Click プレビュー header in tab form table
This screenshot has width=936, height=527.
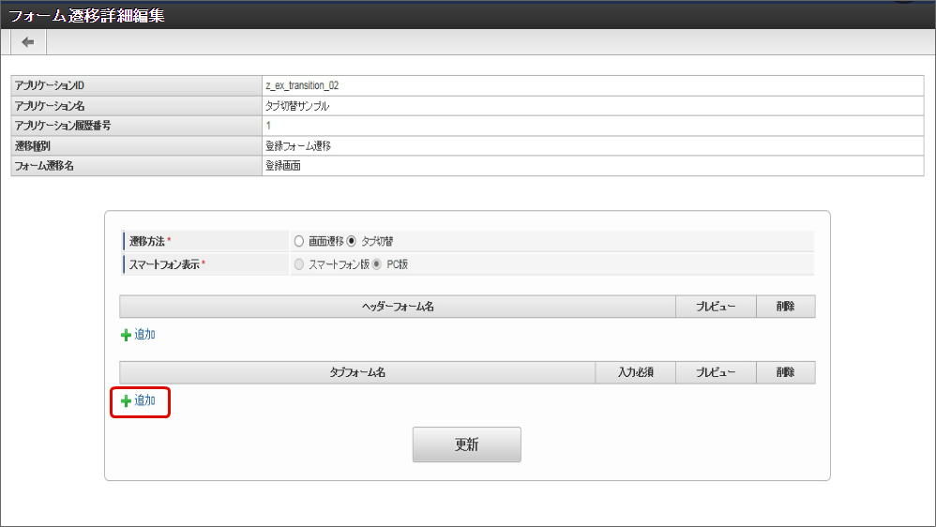pyautogui.click(x=716, y=372)
